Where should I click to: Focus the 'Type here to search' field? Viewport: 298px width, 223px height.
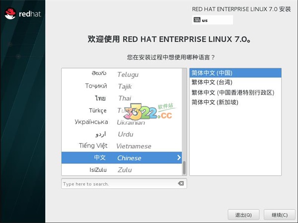(x=124, y=183)
